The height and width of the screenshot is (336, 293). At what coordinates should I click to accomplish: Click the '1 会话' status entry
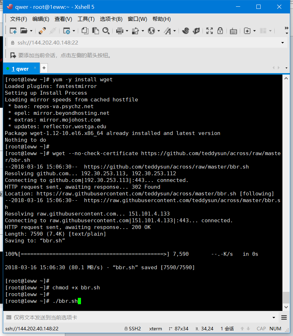(x=227, y=329)
